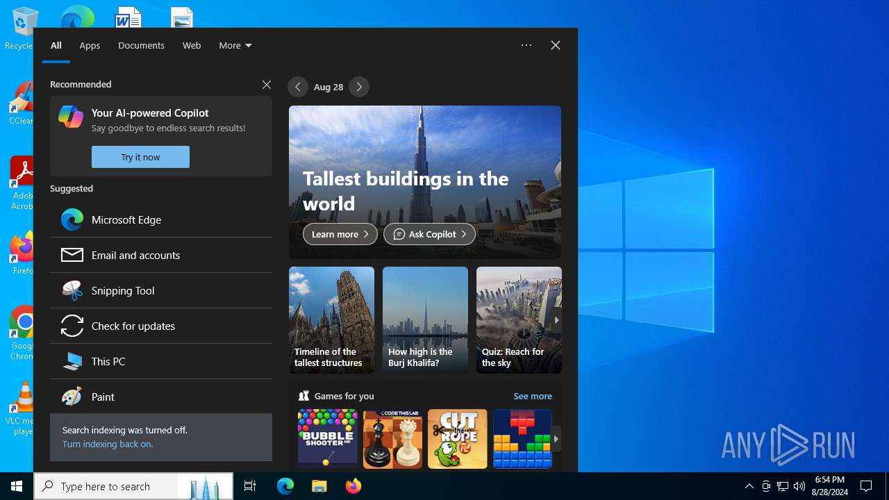Screen dimensions: 889x500
Task: Open the chess game tile
Action: 392,439
